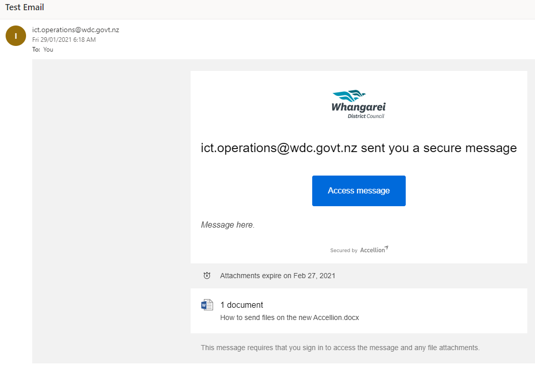Click the Attachments expire on Feb 27 notice
Screen dimensions: 535x369
pos(277,276)
